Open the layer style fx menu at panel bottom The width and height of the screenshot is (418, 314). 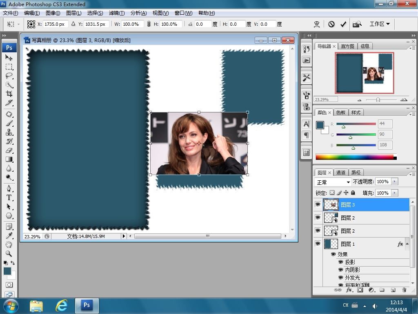[x=349, y=290]
